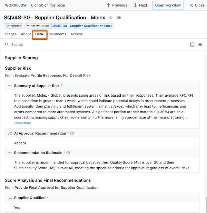207x213 pixels.
Task: Copy workflow link via chain icon
Action: [119, 18]
